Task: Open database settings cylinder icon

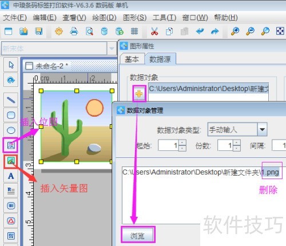Action: (x=104, y=31)
